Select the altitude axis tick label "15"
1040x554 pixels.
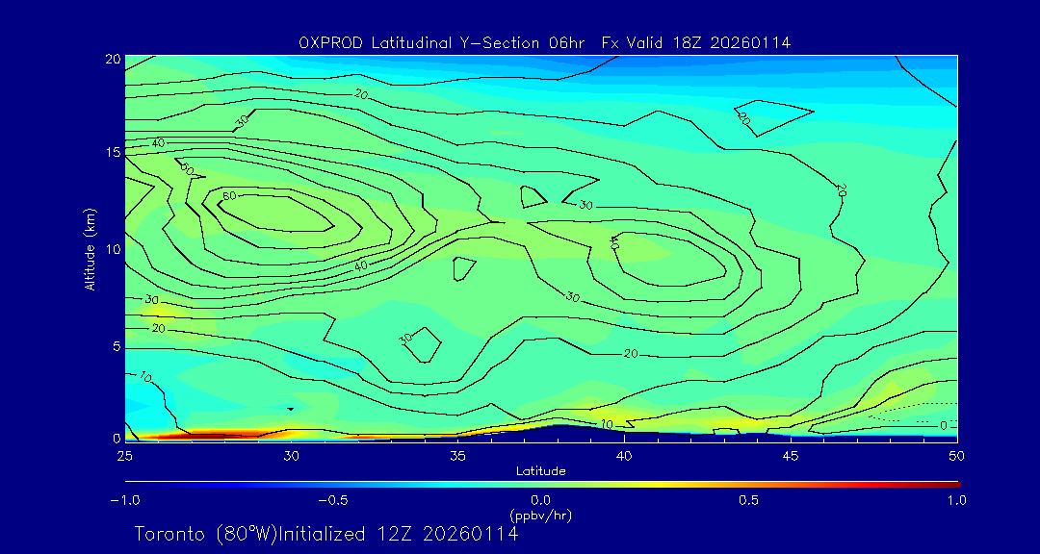[x=113, y=152]
